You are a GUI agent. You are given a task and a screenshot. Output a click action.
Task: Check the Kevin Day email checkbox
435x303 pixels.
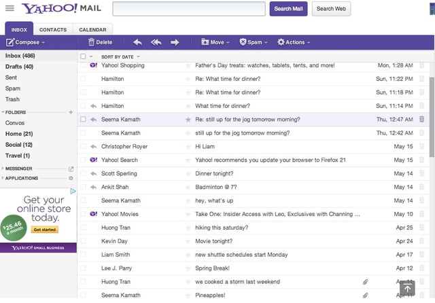pos(83,241)
